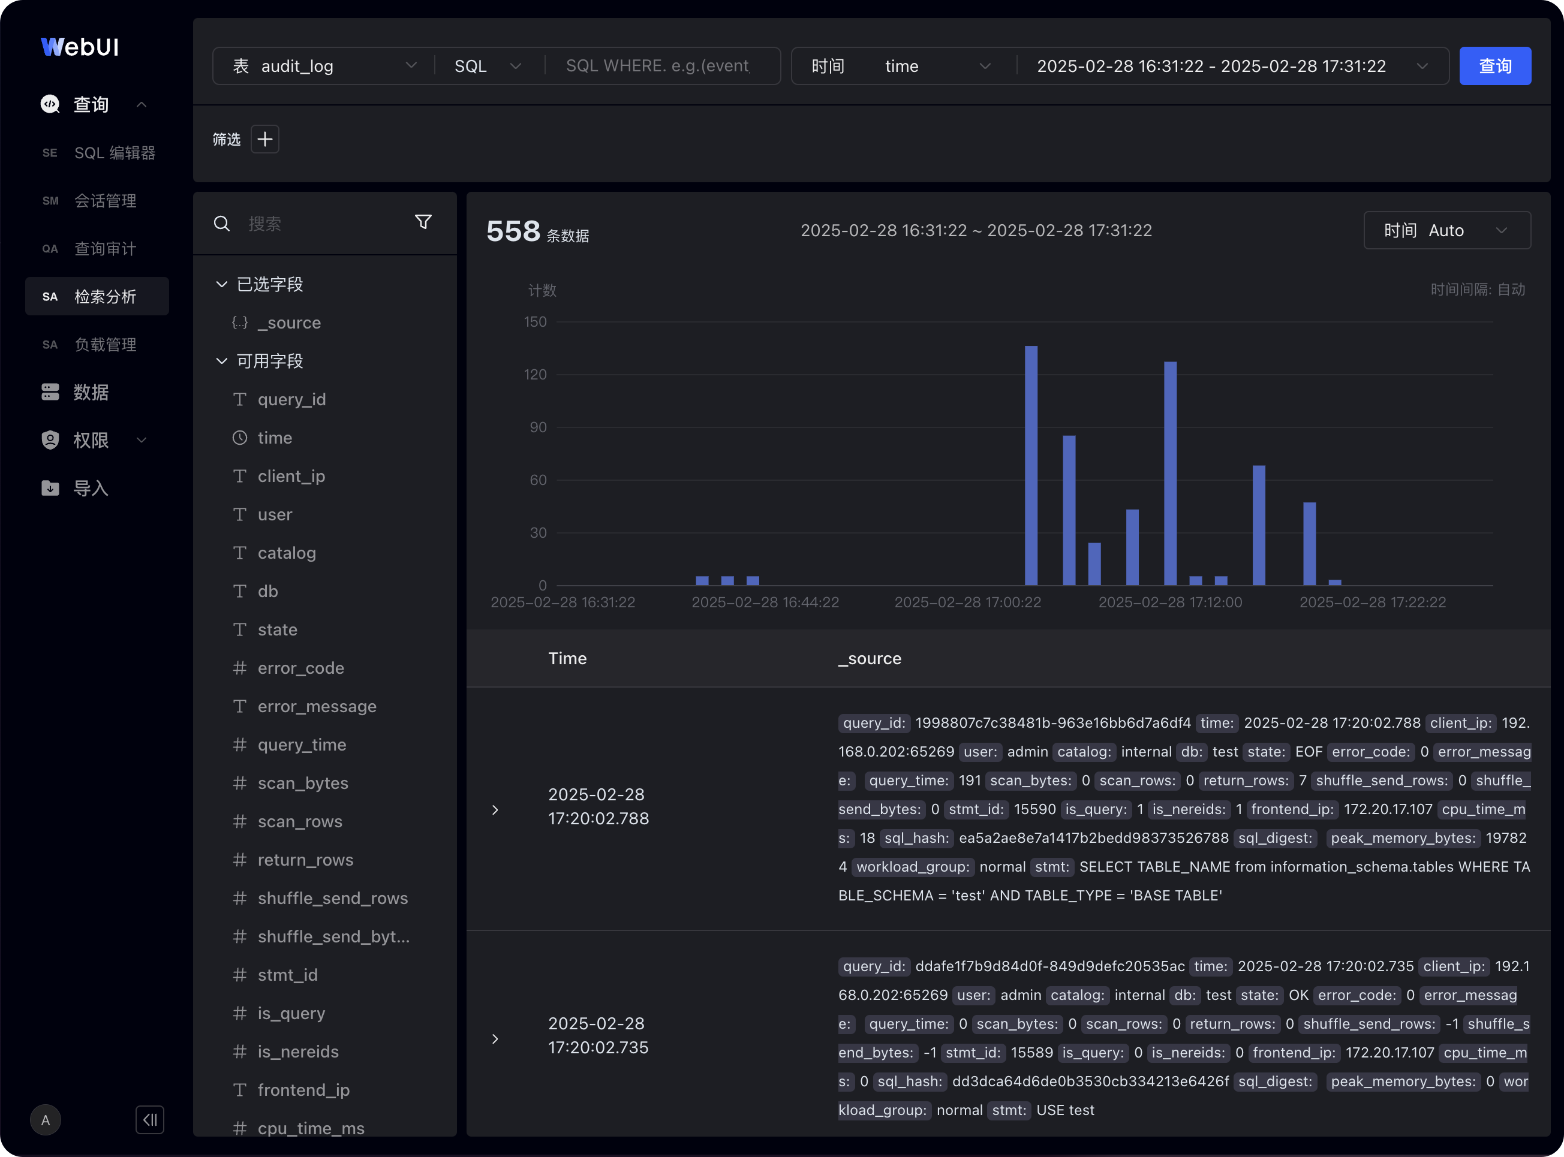Click text type icon of user
The height and width of the screenshot is (1157, 1564).
point(239,514)
